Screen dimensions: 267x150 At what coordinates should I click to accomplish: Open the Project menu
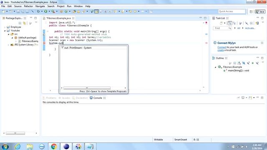coord(60,6)
